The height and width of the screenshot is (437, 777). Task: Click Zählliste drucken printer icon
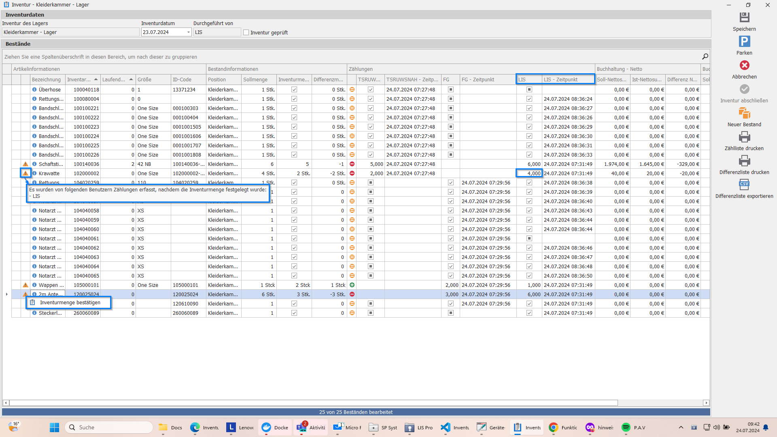tap(744, 137)
